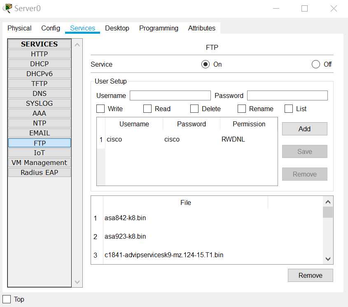Screen dimensions: 348x307
Task: Select the cisco username cell
Action: click(x=134, y=140)
